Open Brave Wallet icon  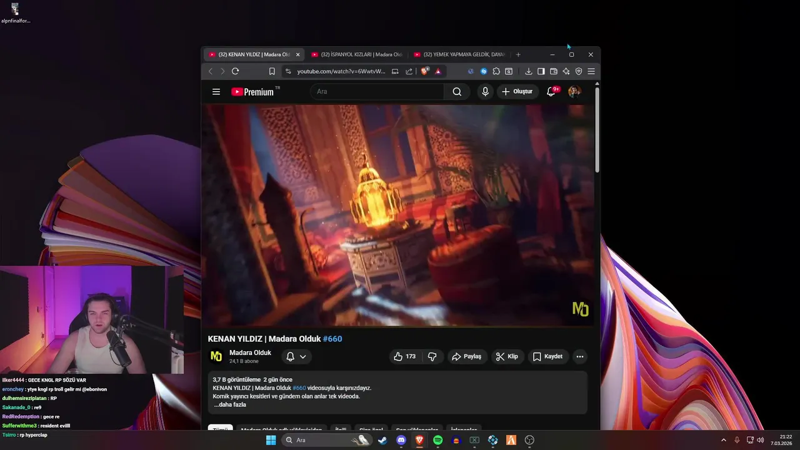(x=553, y=71)
